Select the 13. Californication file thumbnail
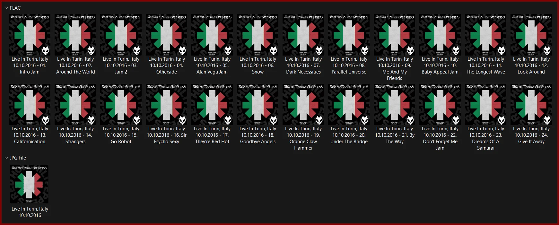The image size is (559, 225). [30, 105]
